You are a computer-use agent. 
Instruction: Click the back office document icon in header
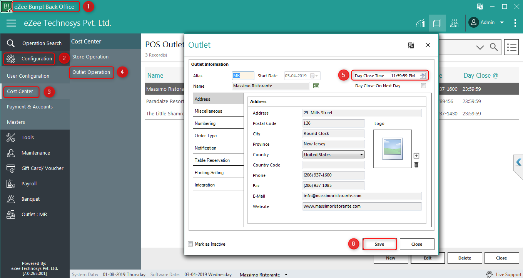point(437,23)
